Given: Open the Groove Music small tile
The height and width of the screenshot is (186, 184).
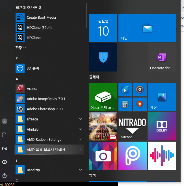Looking at the screenshot, I should point(140,90).
